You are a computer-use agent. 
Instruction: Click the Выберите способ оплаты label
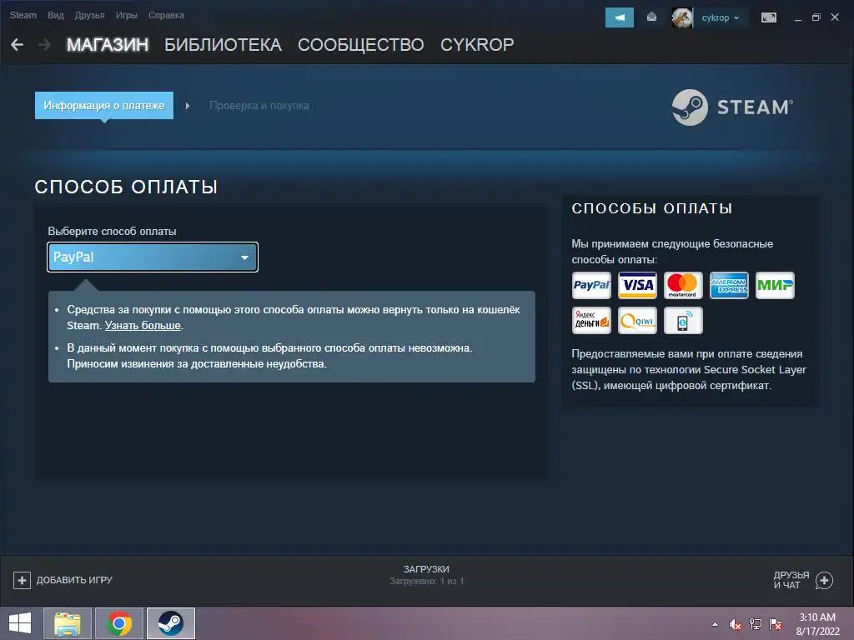click(113, 232)
